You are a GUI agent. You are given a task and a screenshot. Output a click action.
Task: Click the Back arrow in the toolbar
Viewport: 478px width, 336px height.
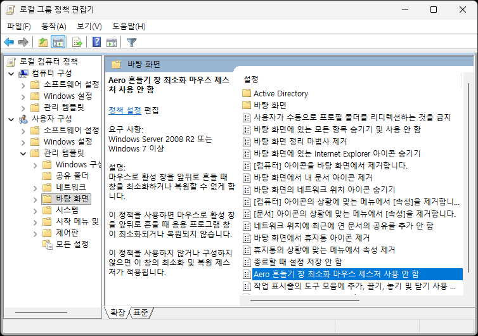click(9, 42)
